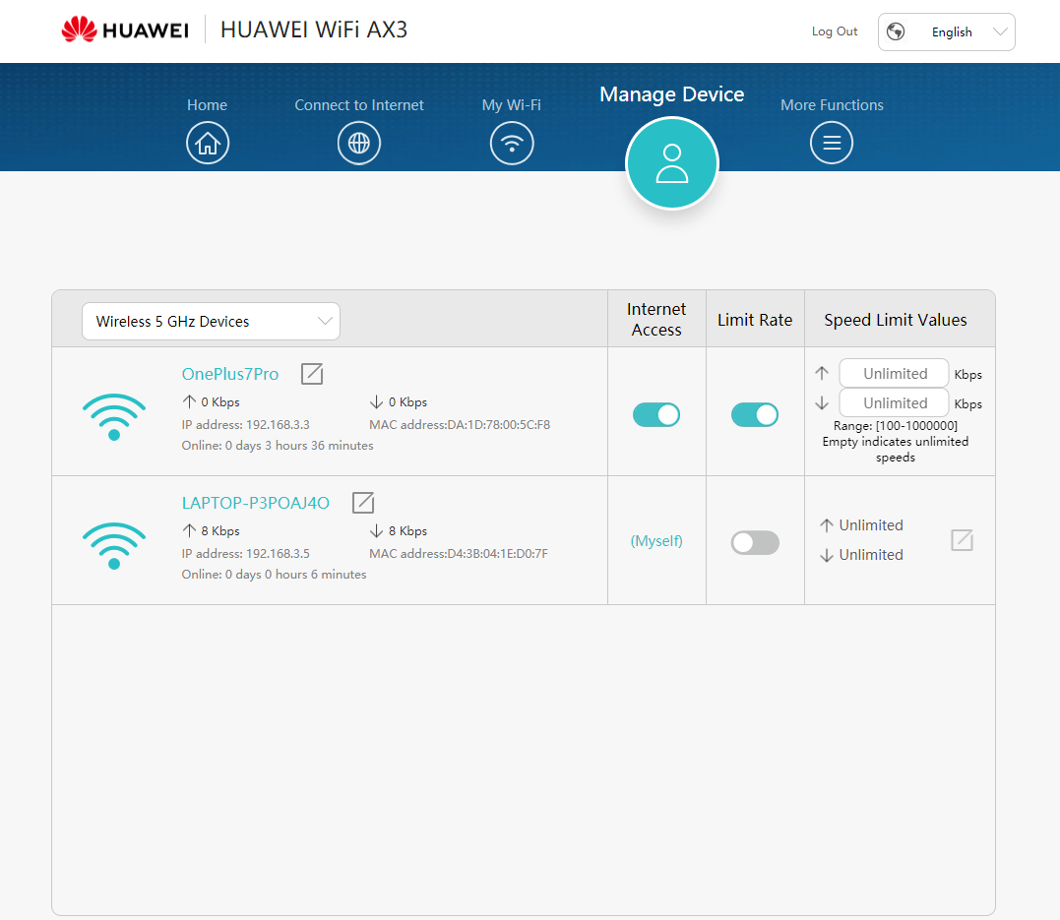Image resolution: width=1060 pixels, height=920 pixels.
Task: Open Connect to Internet globe icon
Action: pyautogui.click(x=359, y=144)
